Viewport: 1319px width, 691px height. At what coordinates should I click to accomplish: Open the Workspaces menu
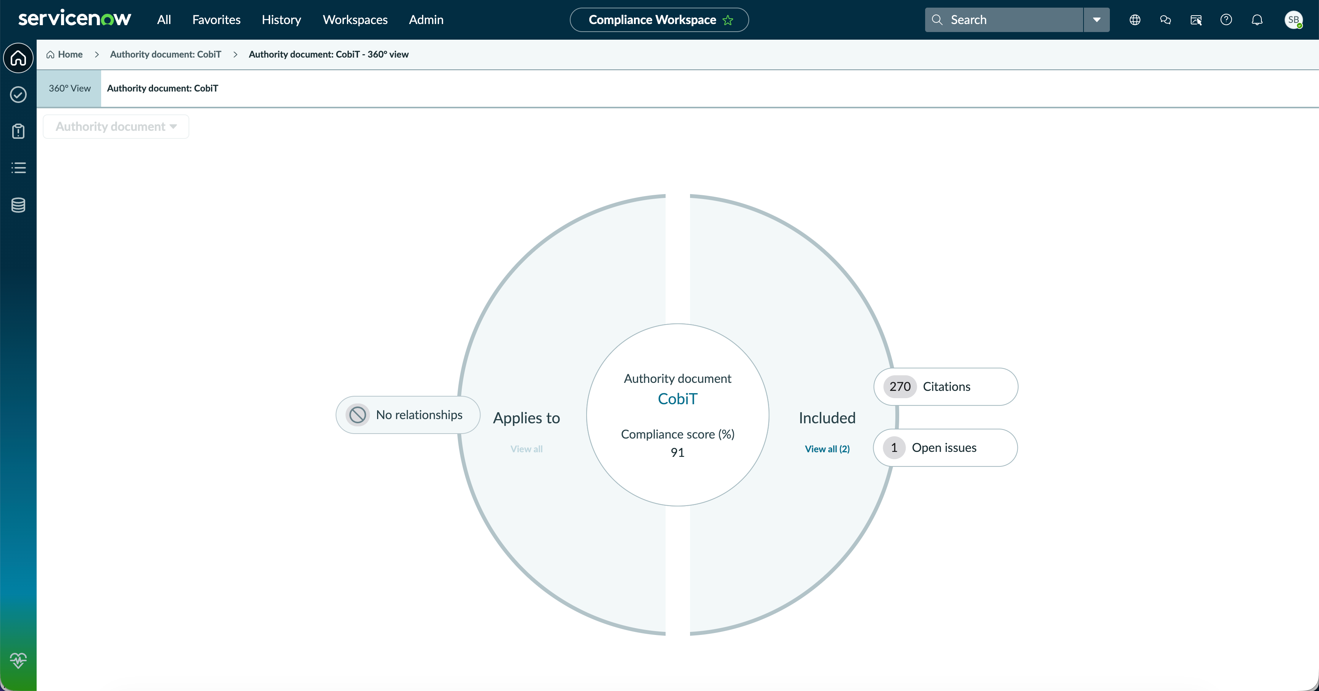(x=355, y=19)
